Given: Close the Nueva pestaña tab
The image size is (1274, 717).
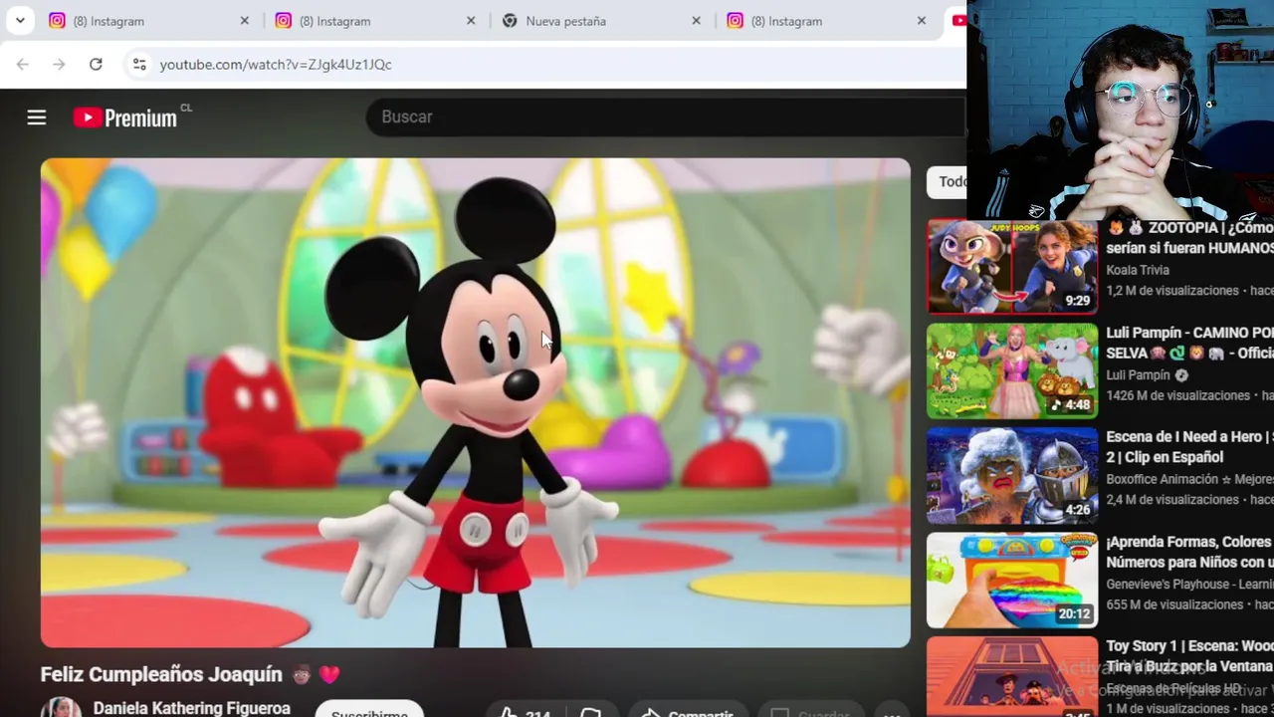Looking at the screenshot, I should [x=696, y=20].
